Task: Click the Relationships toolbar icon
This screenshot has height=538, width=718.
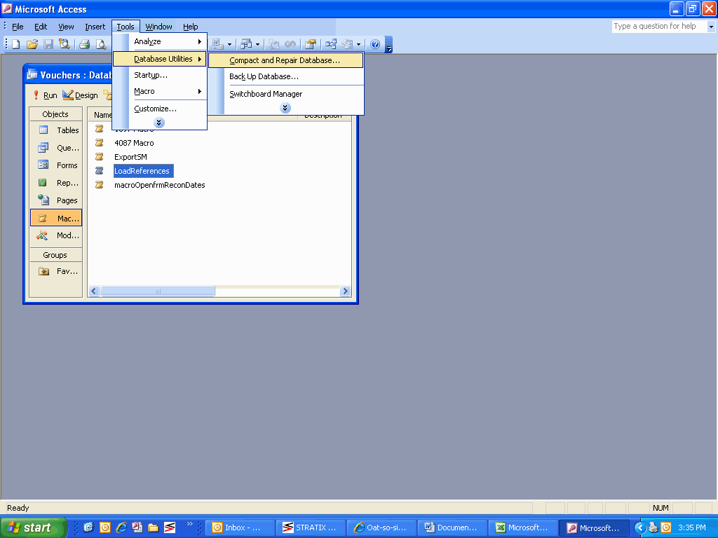Action: [331, 44]
